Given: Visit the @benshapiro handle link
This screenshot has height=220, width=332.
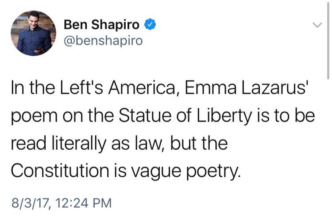Looking at the screenshot, I should click(x=103, y=40).
